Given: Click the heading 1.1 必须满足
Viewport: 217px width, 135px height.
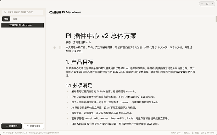Looking at the screenshot, I should (79, 86).
